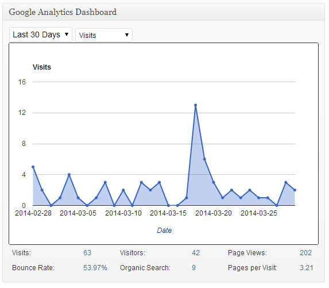
Task: Click the Bounce Rate: label
Action: point(33,268)
